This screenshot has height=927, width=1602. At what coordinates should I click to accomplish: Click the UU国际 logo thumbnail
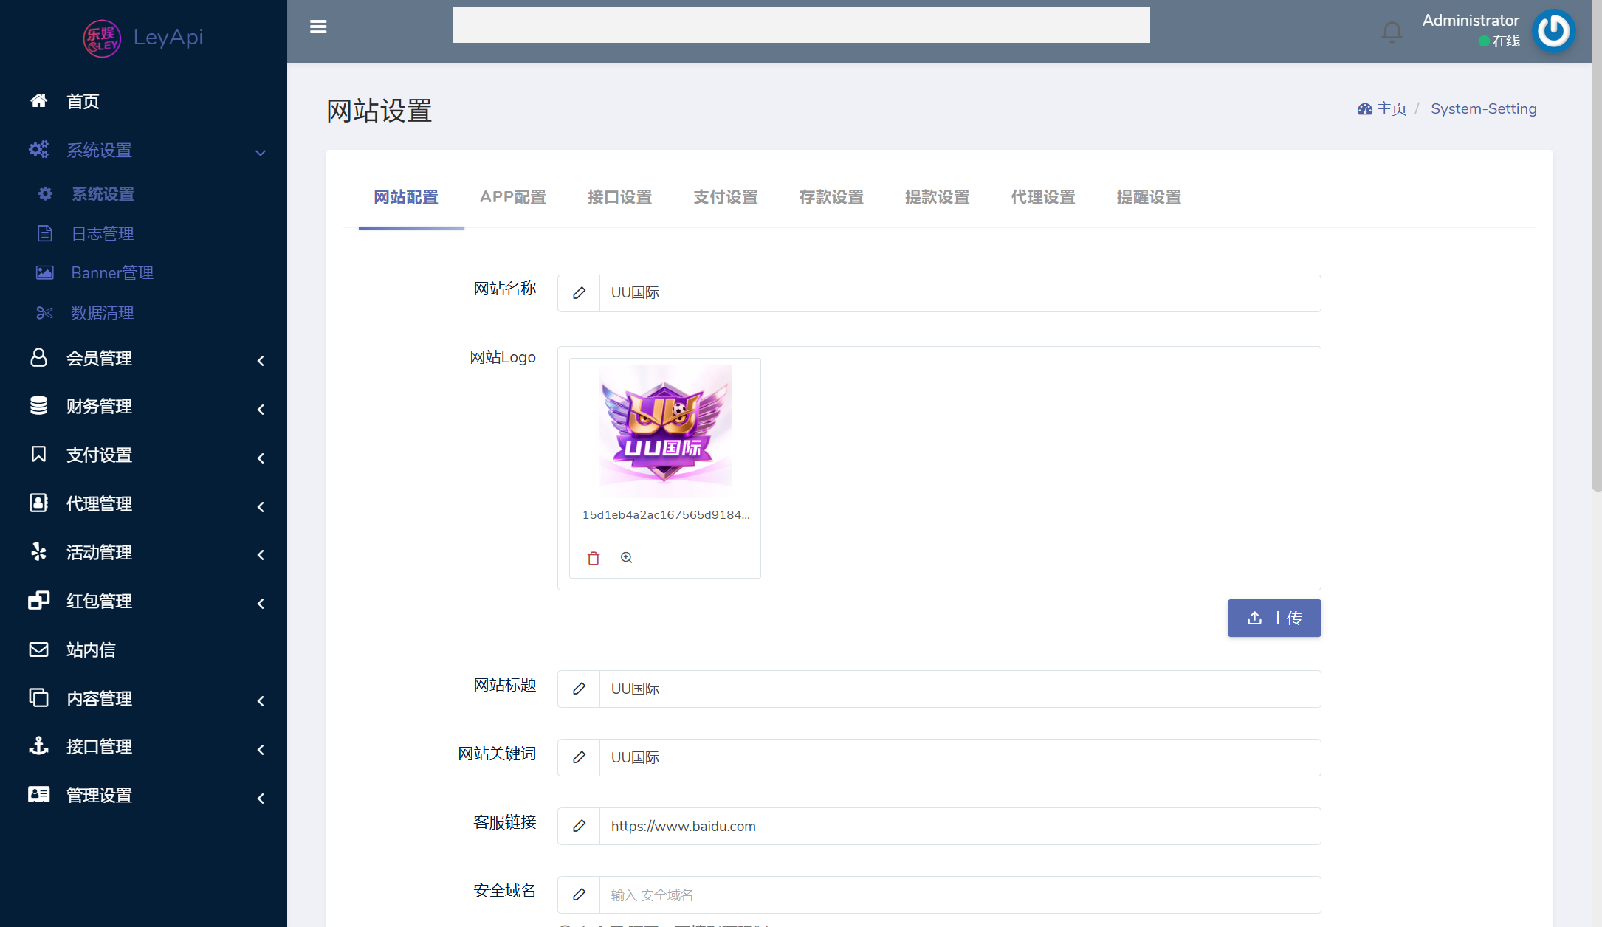point(664,428)
